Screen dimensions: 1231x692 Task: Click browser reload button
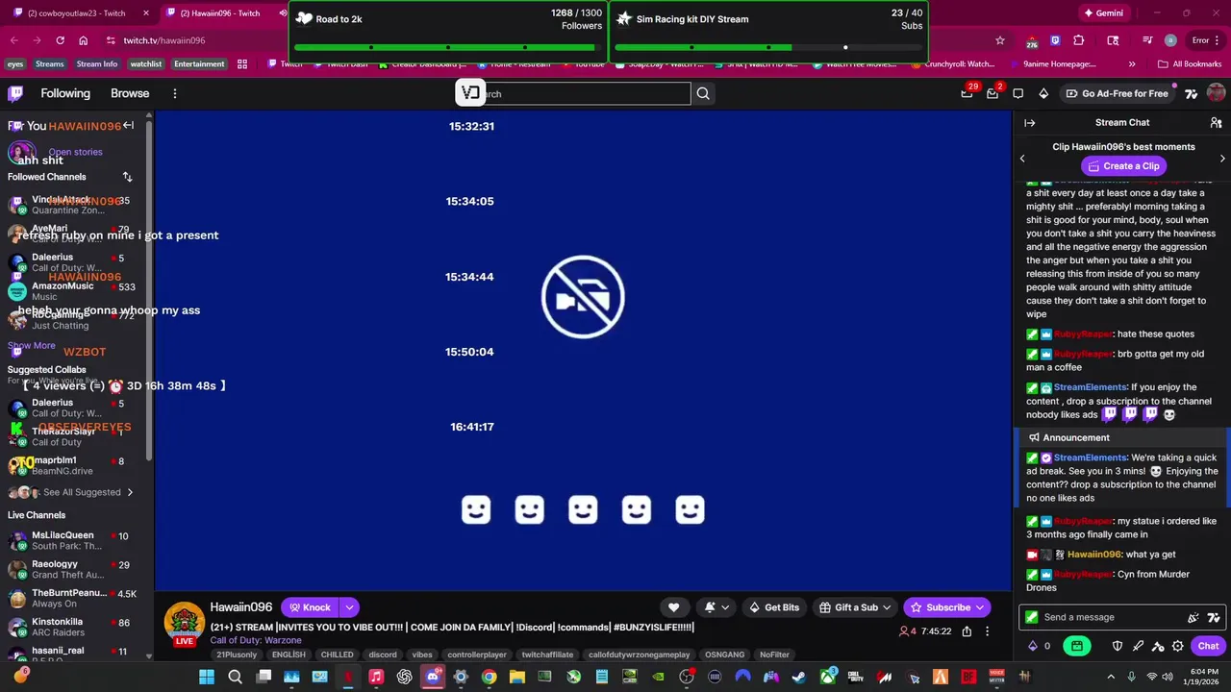tap(60, 40)
